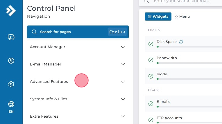Switch to the Menu tab

tap(182, 17)
